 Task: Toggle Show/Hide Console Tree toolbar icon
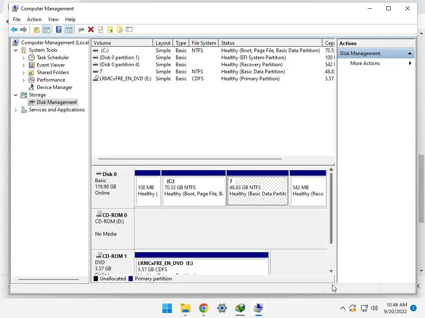[46, 29]
